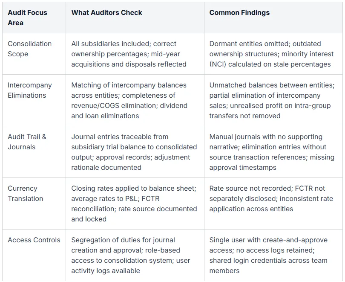Viewport: 345px width, 282px height.
Task: Click the 'Segregation of duties' cell
Action: click(x=135, y=255)
